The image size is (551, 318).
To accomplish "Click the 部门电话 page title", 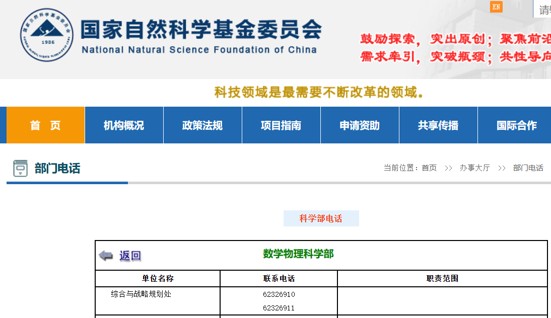I will coord(57,168).
